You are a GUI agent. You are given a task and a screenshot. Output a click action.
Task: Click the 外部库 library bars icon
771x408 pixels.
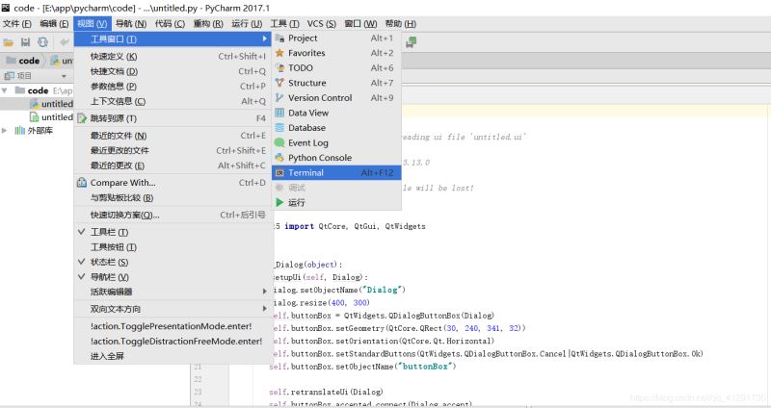[19, 131]
